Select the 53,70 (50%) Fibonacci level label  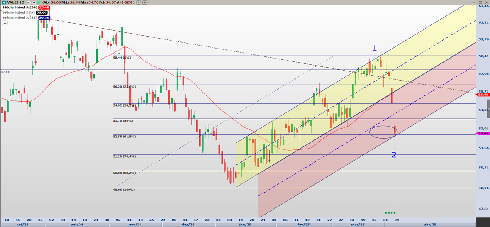[123, 121]
